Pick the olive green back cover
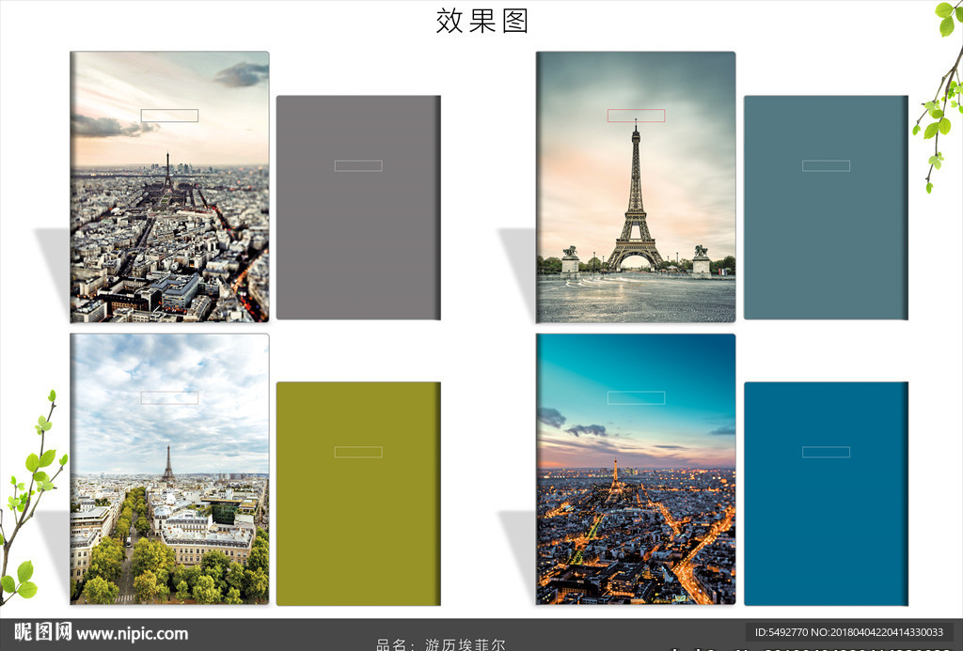Screen dimensions: 963x651 tap(358, 494)
